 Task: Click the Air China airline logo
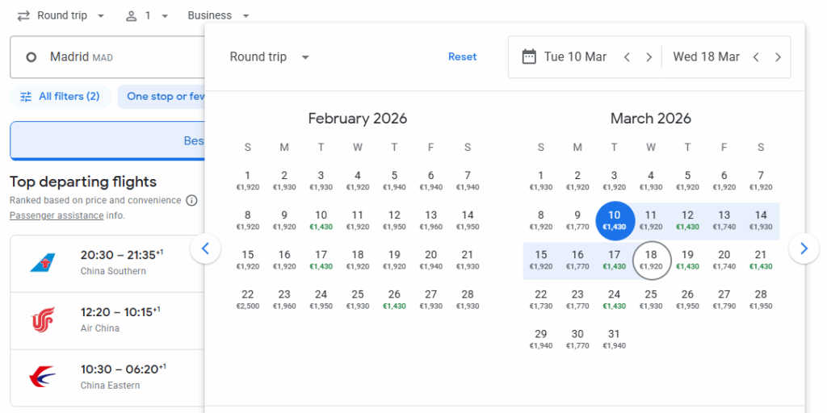(x=43, y=319)
